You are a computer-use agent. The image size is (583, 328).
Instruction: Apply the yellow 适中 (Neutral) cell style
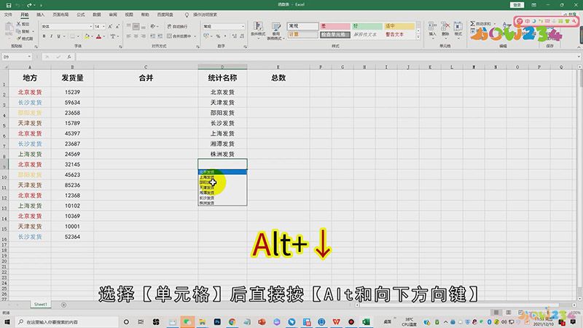[x=399, y=26]
